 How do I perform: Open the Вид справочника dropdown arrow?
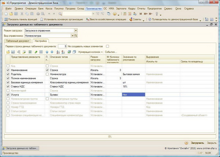point(72,36)
